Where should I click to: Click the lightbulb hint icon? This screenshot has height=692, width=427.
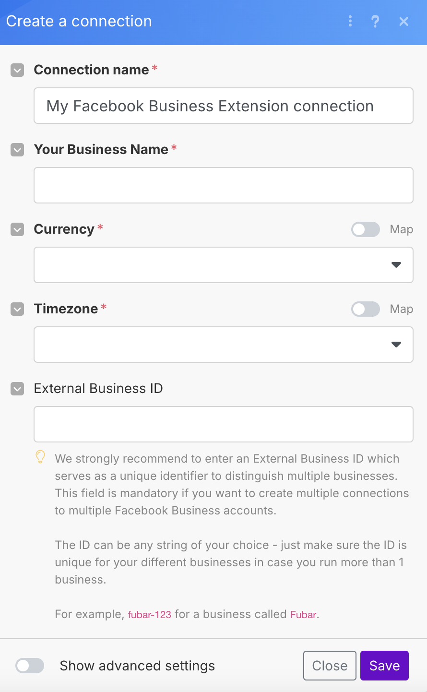point(41,457)
